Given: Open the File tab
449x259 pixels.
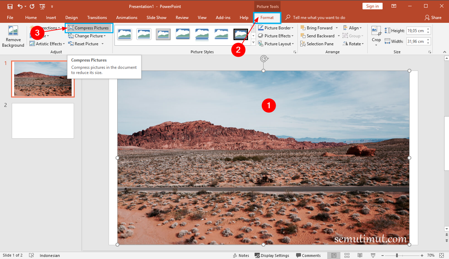Looking at the screenshot, I should click(x=10, y=18).
